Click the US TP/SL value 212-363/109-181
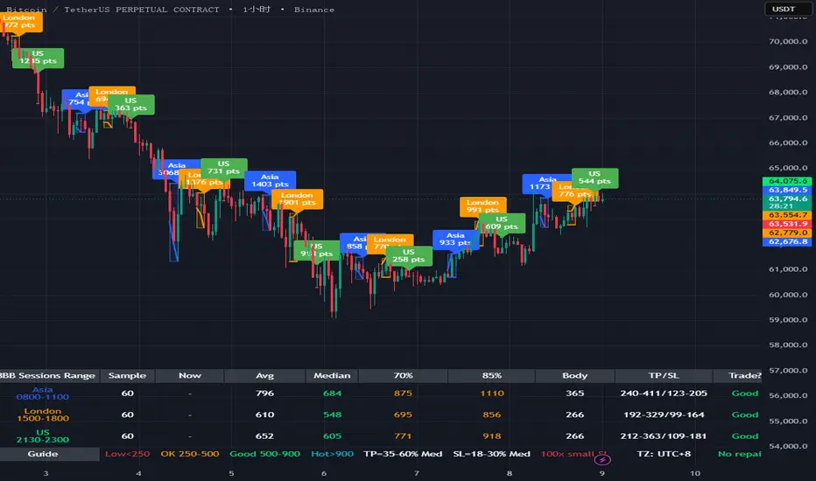Viewport: 816px width, 481px height. point(664,436)
